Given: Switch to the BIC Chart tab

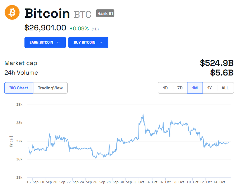Looking at the screenshot, I should click(19, 88).
